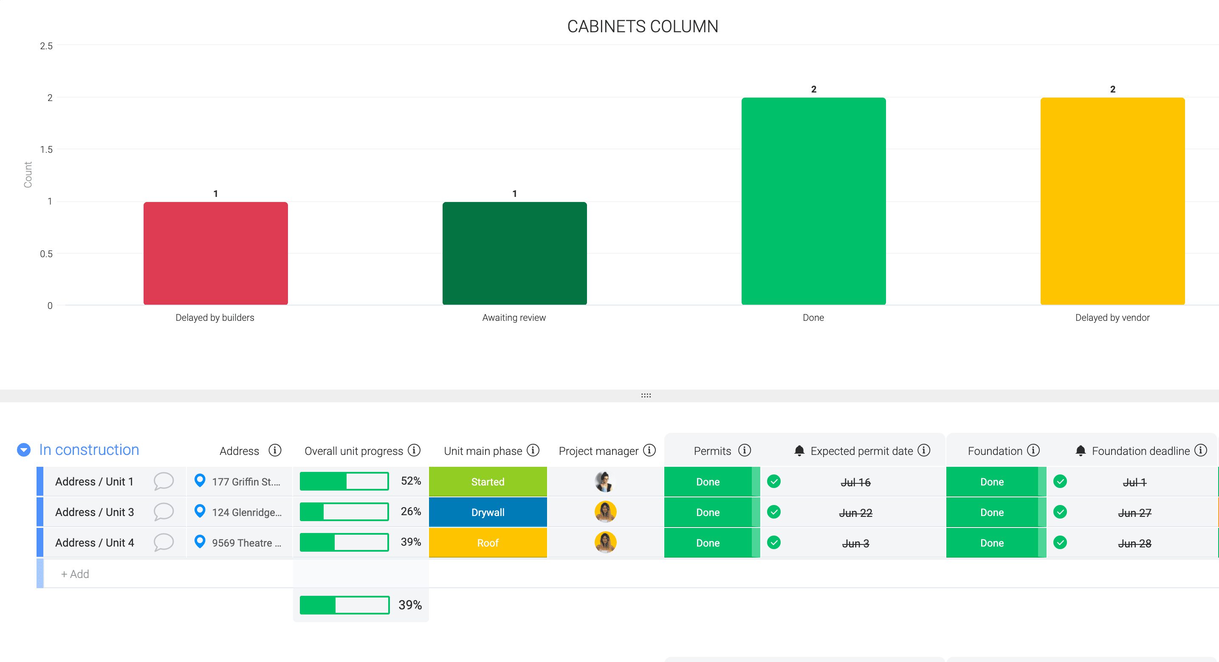Click the 9569 Theatre address text
Viewport: 1219px width, 662px height.
coord(246,543)
